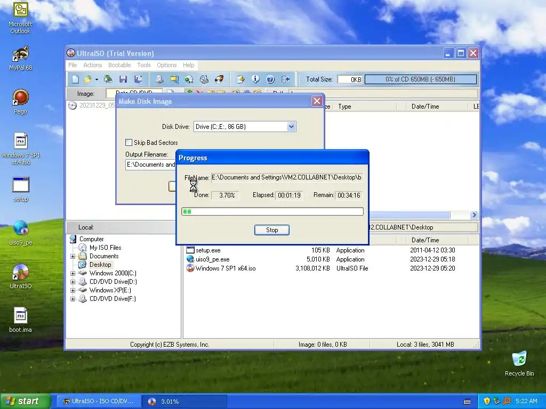This screenshot has height=409, width=546.
Task: Open the Pego desktop icon
Action: 20,102
